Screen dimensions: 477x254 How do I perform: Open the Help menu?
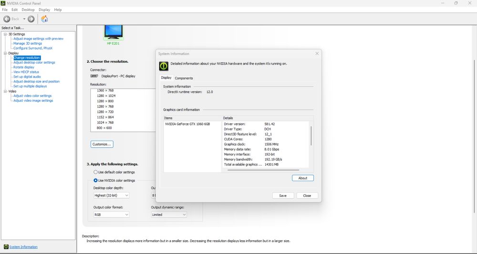click(x=58, y=10)
